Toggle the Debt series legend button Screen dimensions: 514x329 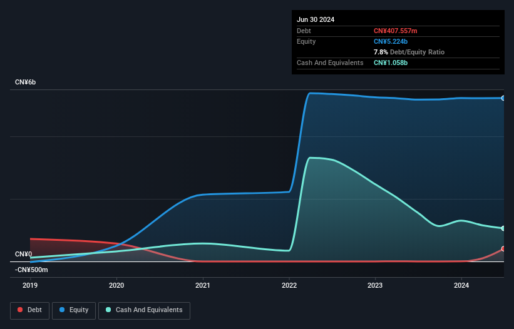coord(30,310)
